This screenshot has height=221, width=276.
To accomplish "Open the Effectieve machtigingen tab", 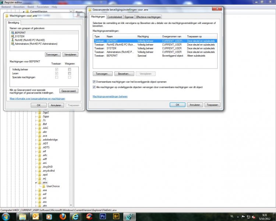I will click(x=148, y=17).
